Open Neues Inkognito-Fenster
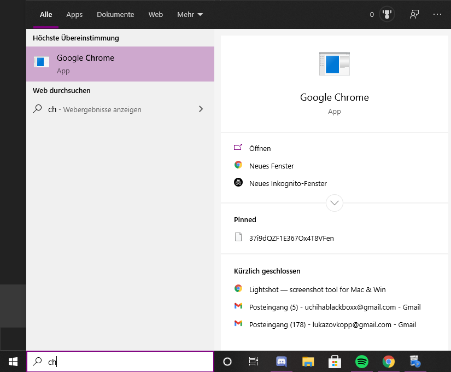The height and width of the screenshot is (372, 451). (x=288, y=183)
